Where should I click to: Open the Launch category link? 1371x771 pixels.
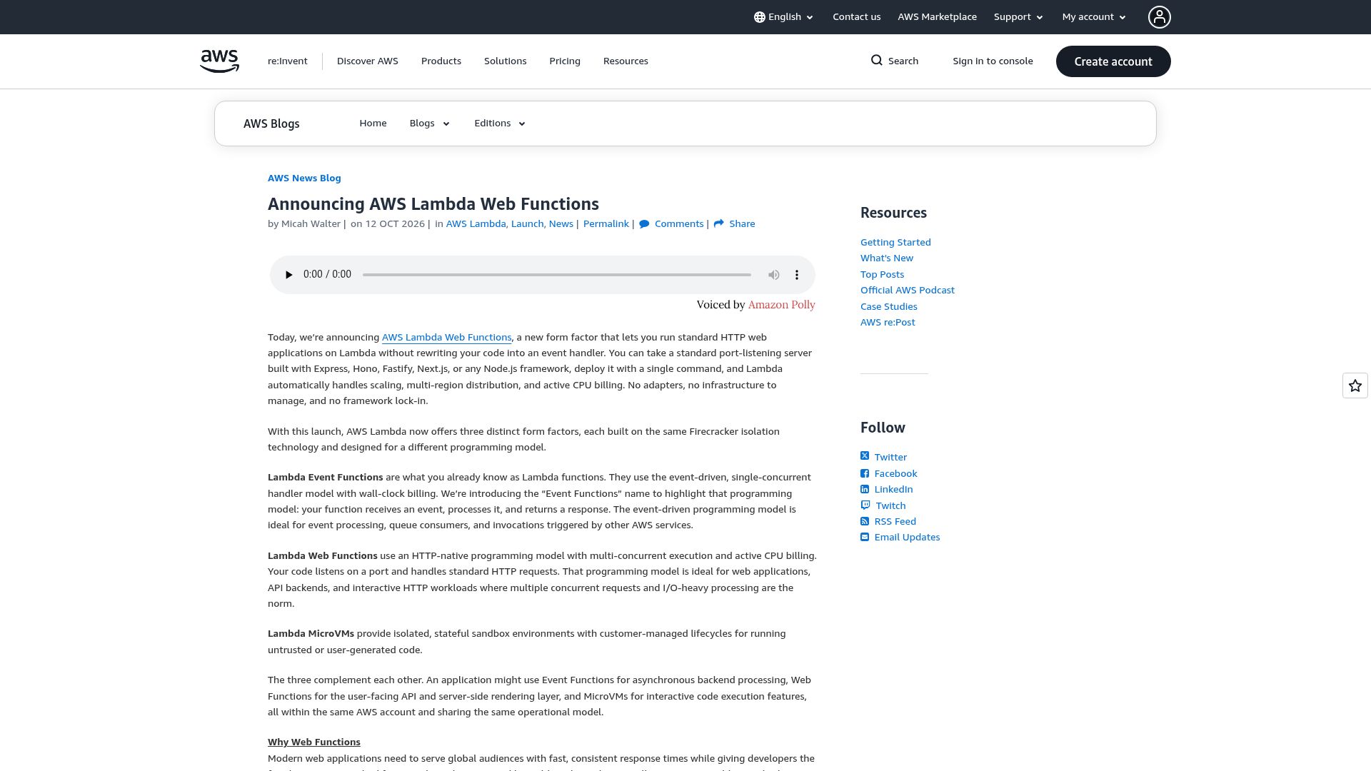526,224
